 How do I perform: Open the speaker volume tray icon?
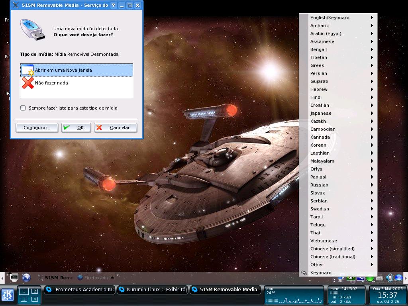pos(389,278)
